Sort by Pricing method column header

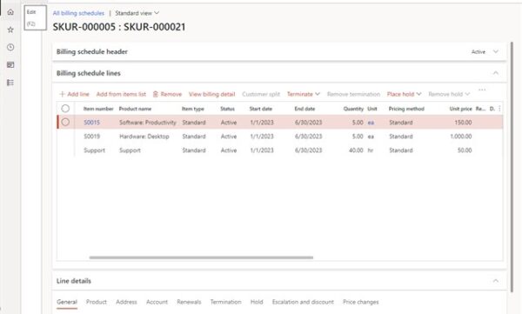[x=406, y=109]
